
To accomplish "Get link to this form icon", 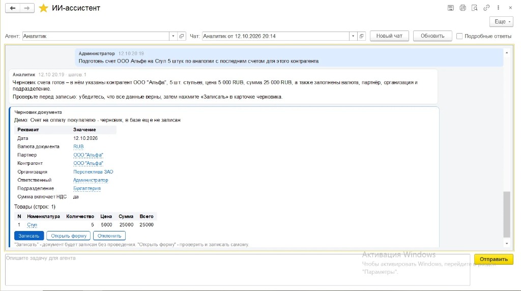I will click(x=486, y=8).
